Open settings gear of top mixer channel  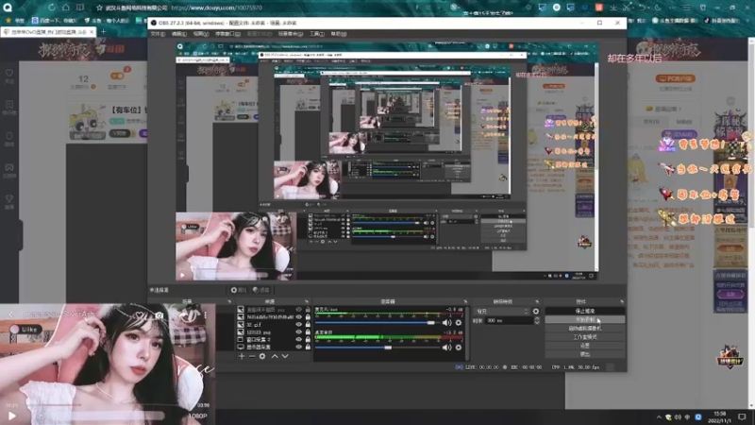coord(459,322)
